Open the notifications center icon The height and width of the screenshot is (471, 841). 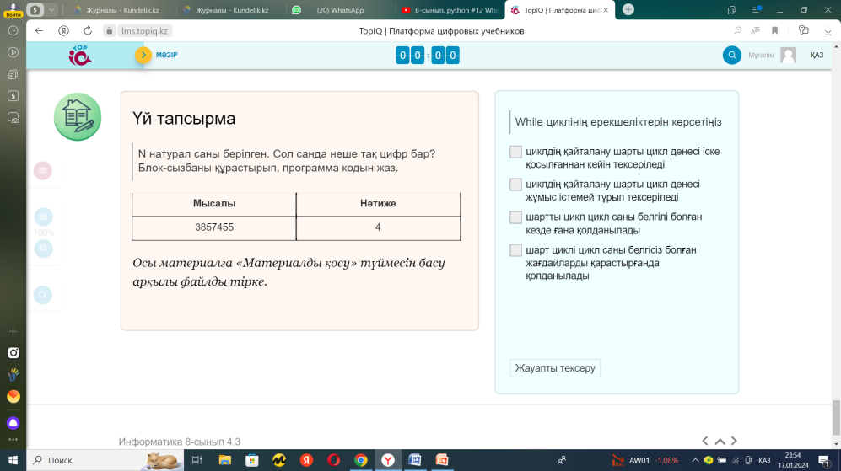coord(825,460)
